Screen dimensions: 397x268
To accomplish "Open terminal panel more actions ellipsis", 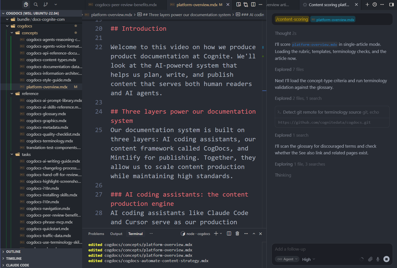I will point(246,233).
